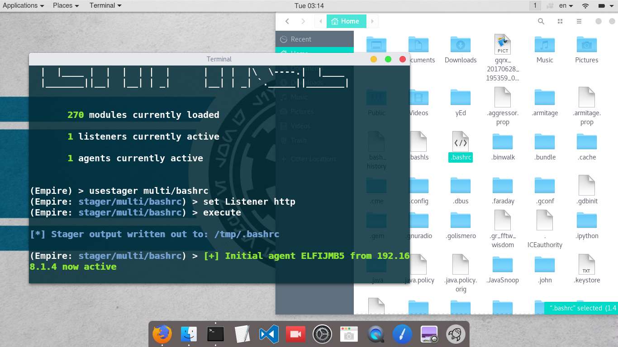Select the .armitage.prop file
618x347 pixels.
587,97
